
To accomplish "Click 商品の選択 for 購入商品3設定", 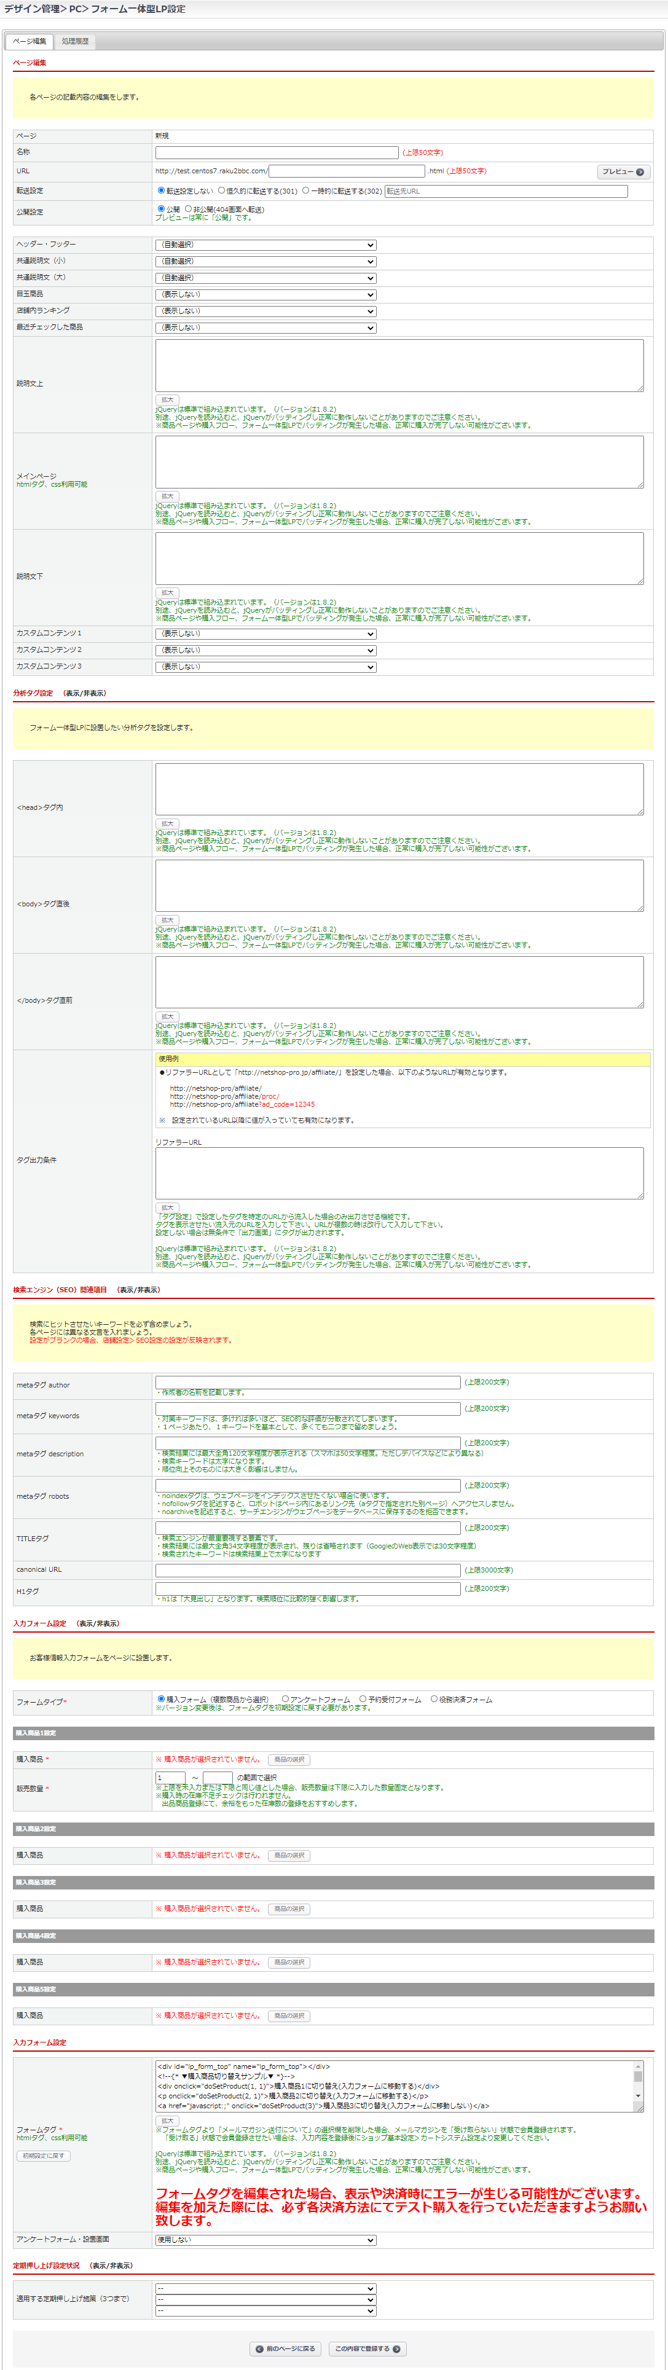I will (x=289, y=1909).
